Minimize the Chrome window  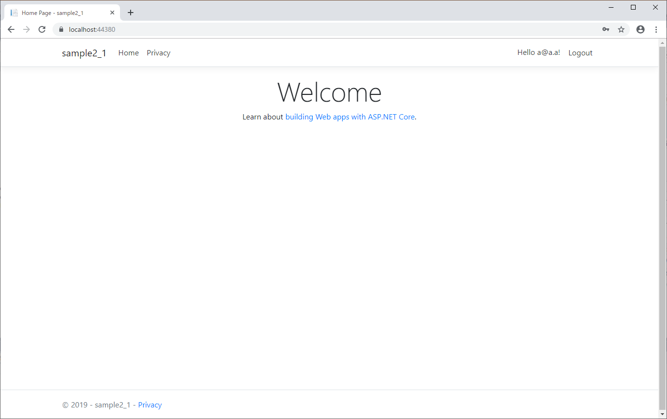pyautogui.click(x=611, y=7)
